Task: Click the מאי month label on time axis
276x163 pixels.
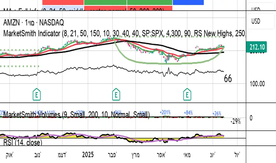Action: tap(187, 155)
